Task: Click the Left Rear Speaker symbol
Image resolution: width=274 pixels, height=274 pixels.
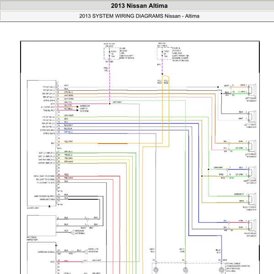Action: point(252,146)
